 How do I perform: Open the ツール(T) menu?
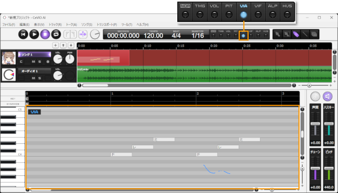click(x=127, y=24)
